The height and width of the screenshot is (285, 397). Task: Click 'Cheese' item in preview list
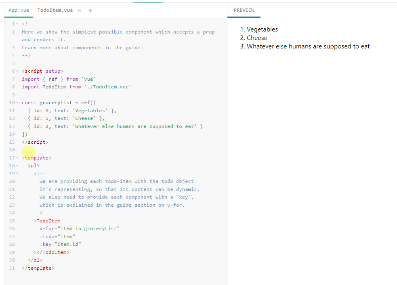257,38
